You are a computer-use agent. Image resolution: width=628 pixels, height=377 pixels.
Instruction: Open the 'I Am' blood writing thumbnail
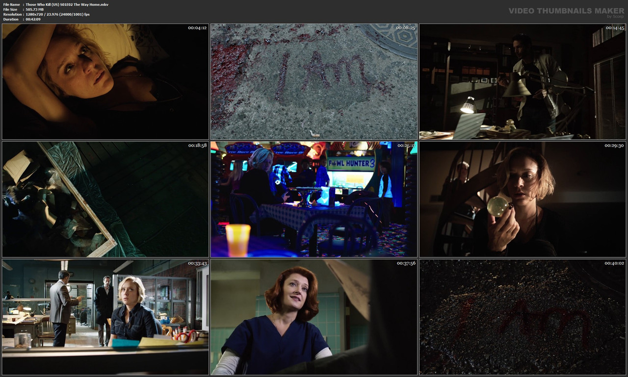pyautogui.click(x=314, y=81)
